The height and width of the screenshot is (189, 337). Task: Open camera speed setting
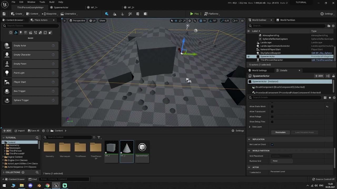tap(235, 20)
